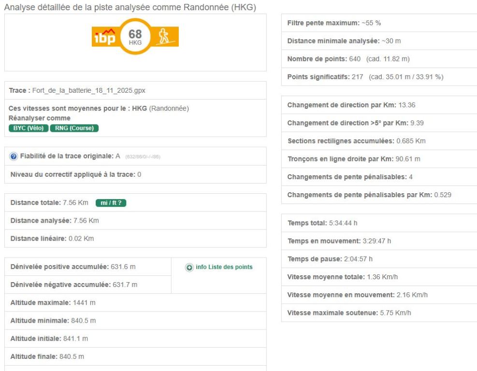Open the help icon beside Fiabilité

[14, 157]
